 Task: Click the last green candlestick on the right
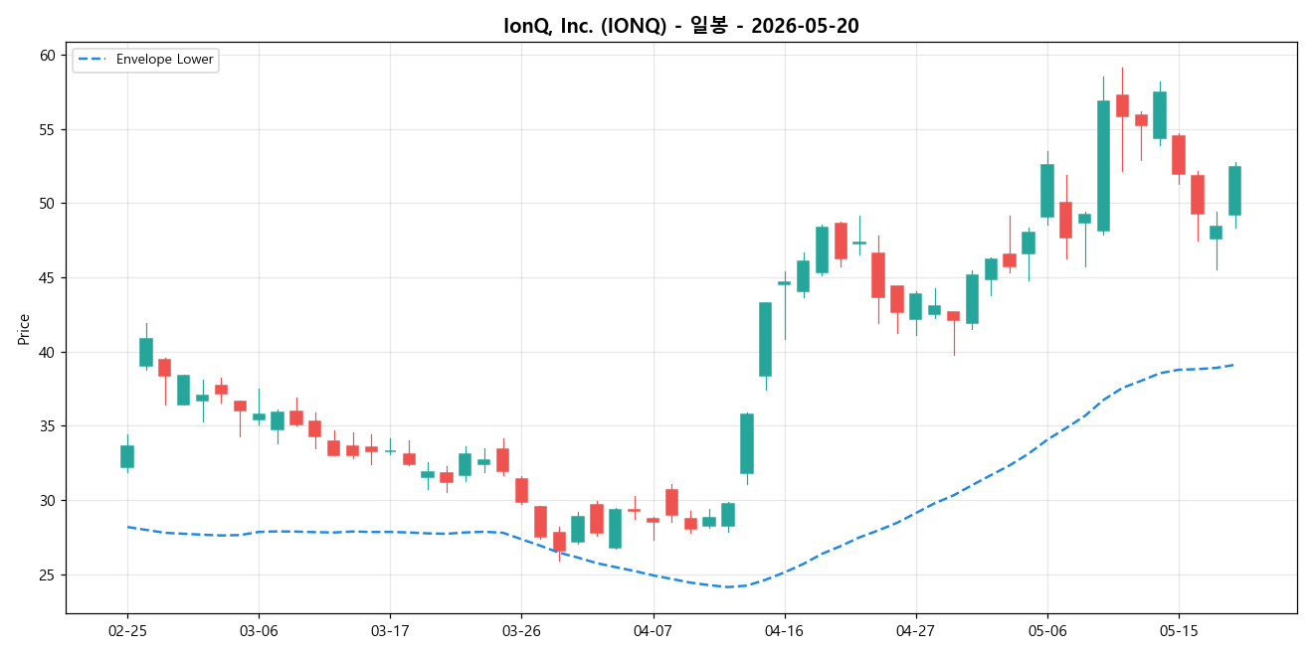tap(1234, 191)
